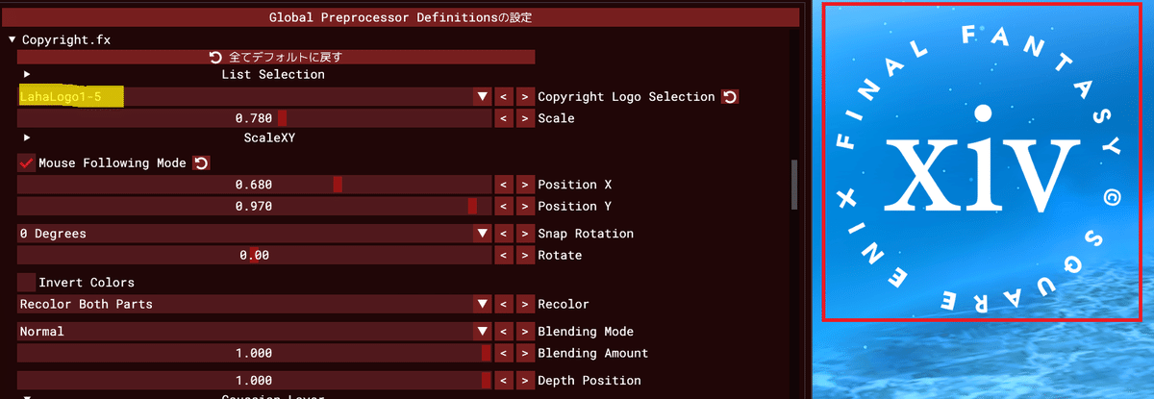Expand the ScaleXY section
Screen dimensions: 1154x399
[x=27, y=137]
